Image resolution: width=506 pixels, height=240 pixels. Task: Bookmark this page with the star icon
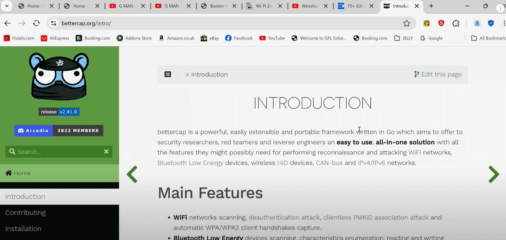[406, 23]
